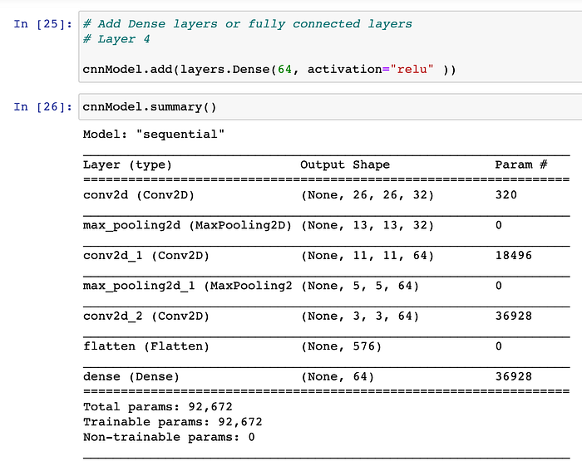Click the conv2d_2 (Conv2D) layer name
582x461 pixels.
[145, 316]
